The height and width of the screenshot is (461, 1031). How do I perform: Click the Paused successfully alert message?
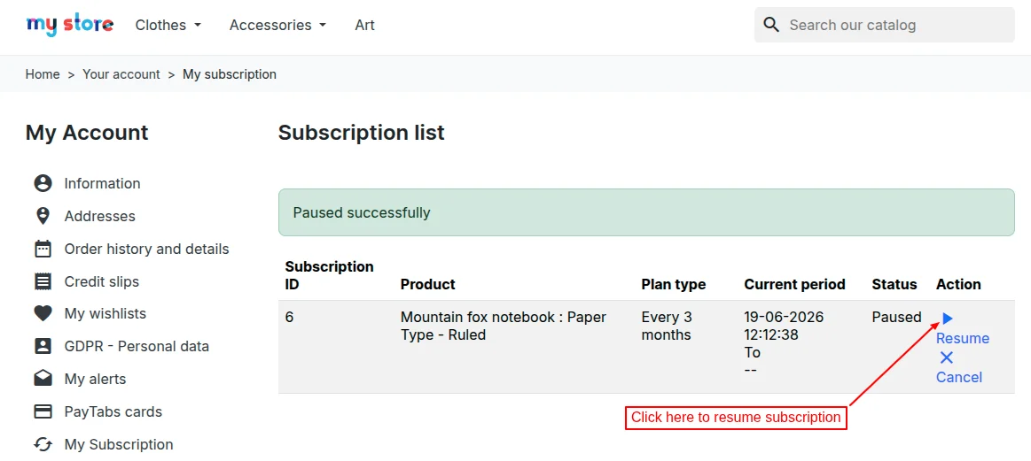coord(646,212)
